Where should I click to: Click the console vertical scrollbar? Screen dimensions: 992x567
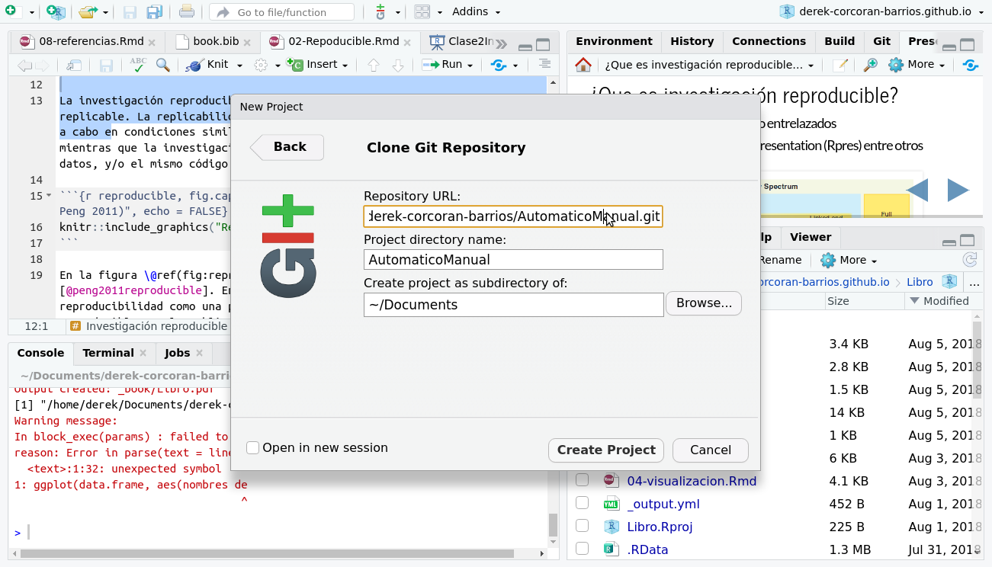[x=554, y=524]
